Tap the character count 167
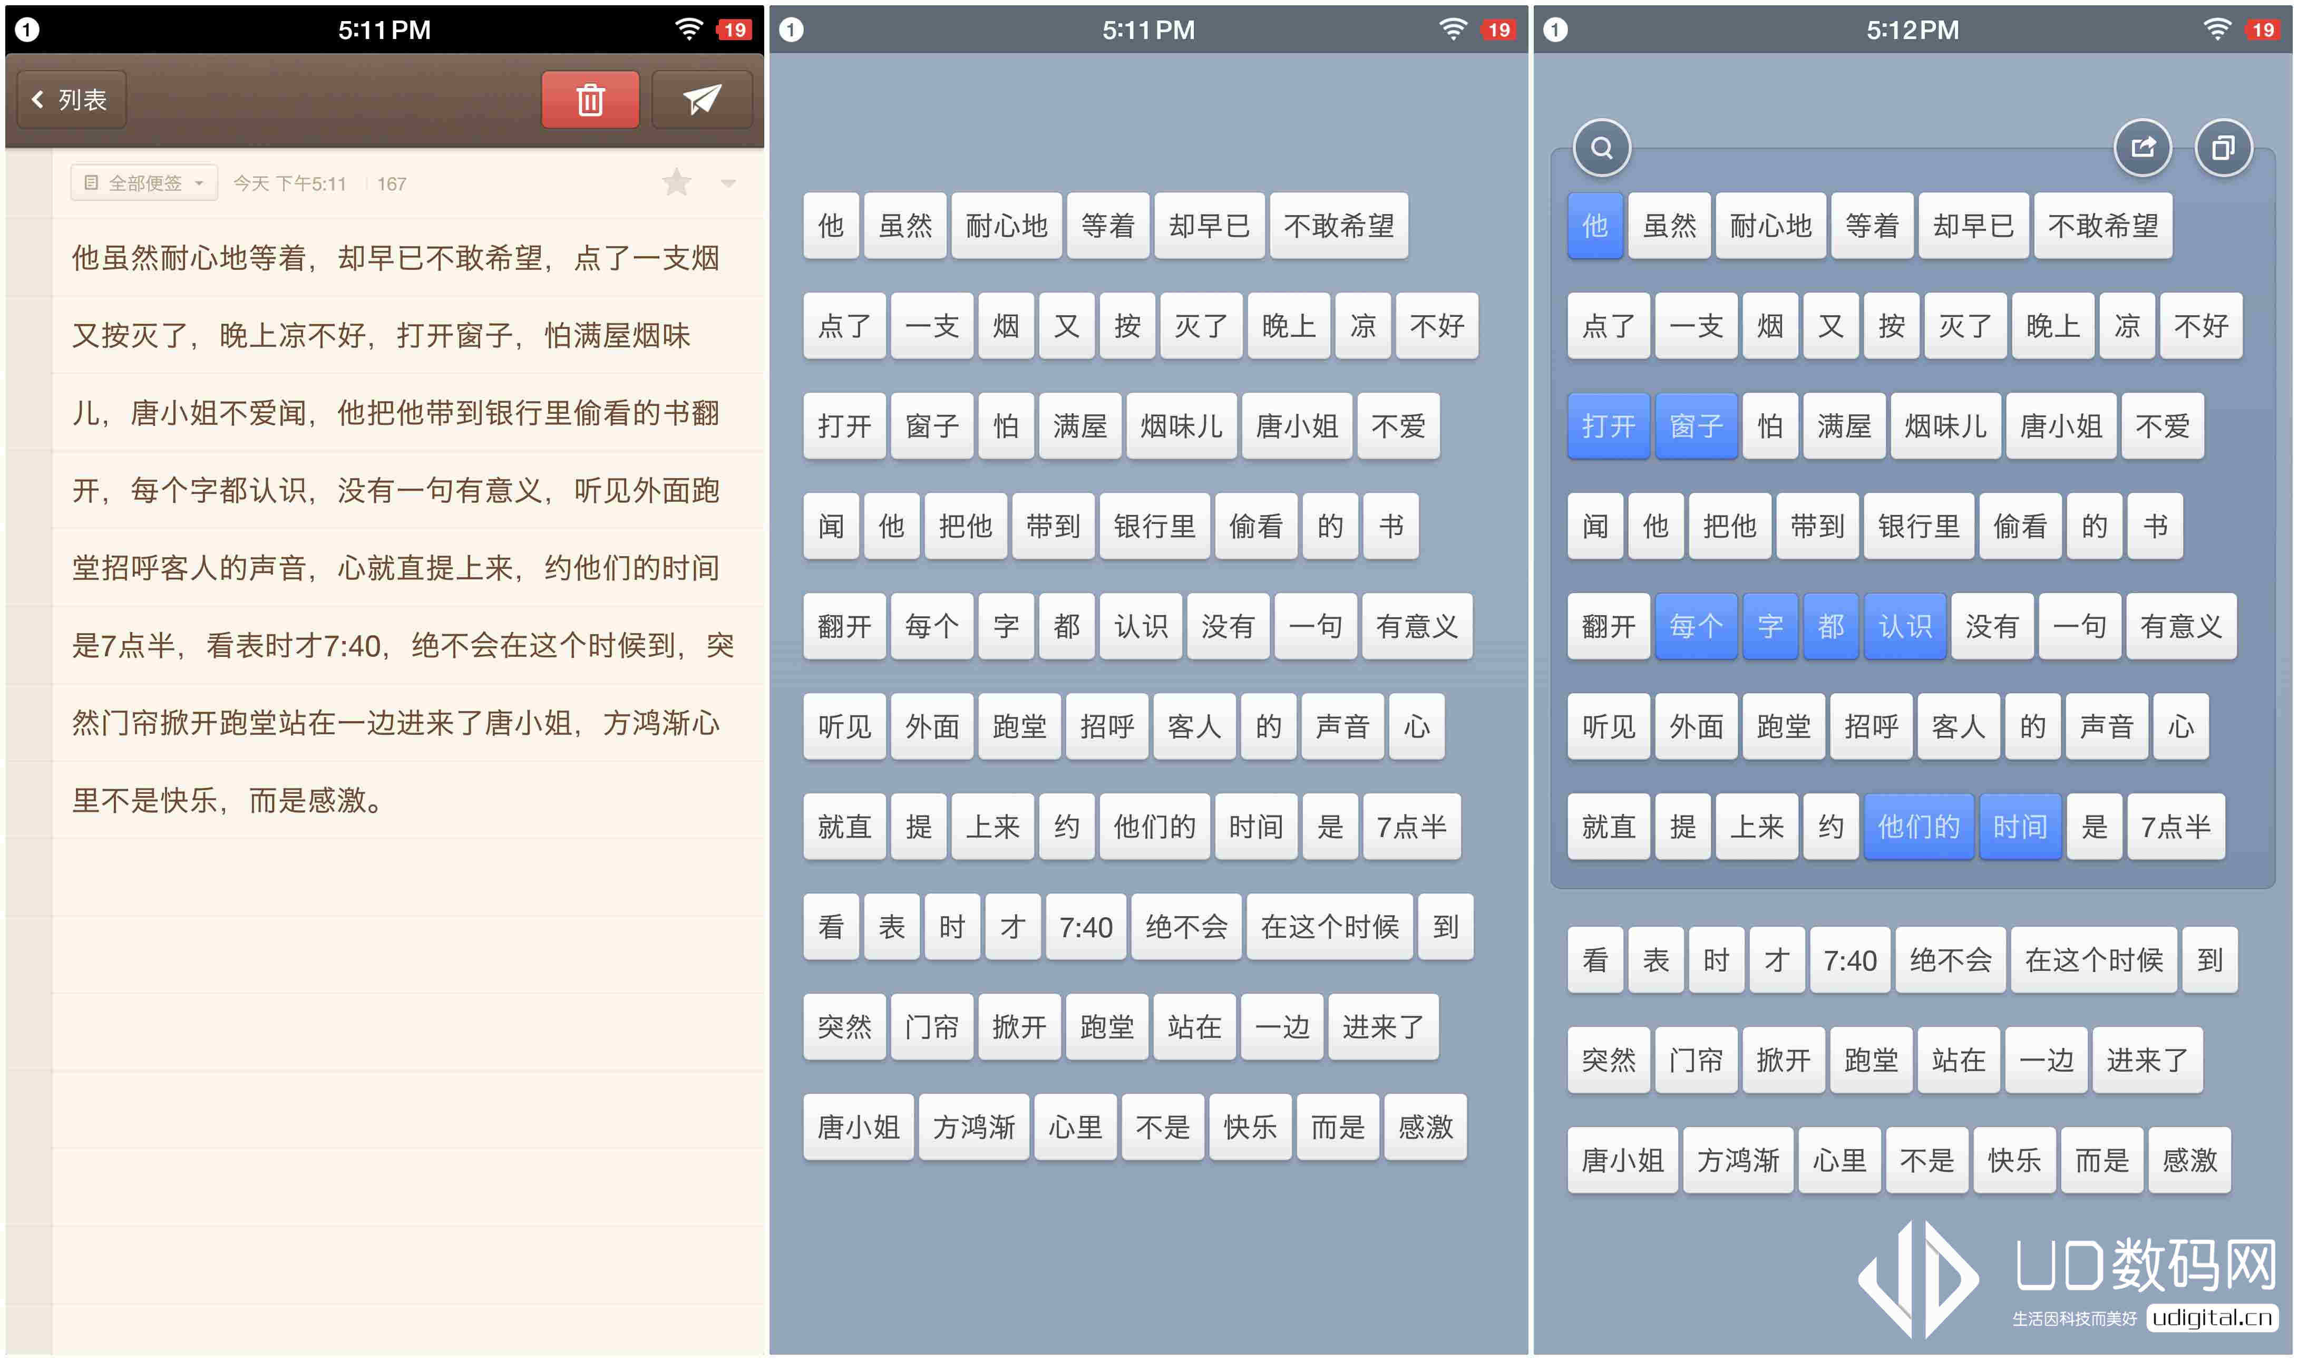The width and height of the screenshot is (2298, 1360). (x=391, y=183)
